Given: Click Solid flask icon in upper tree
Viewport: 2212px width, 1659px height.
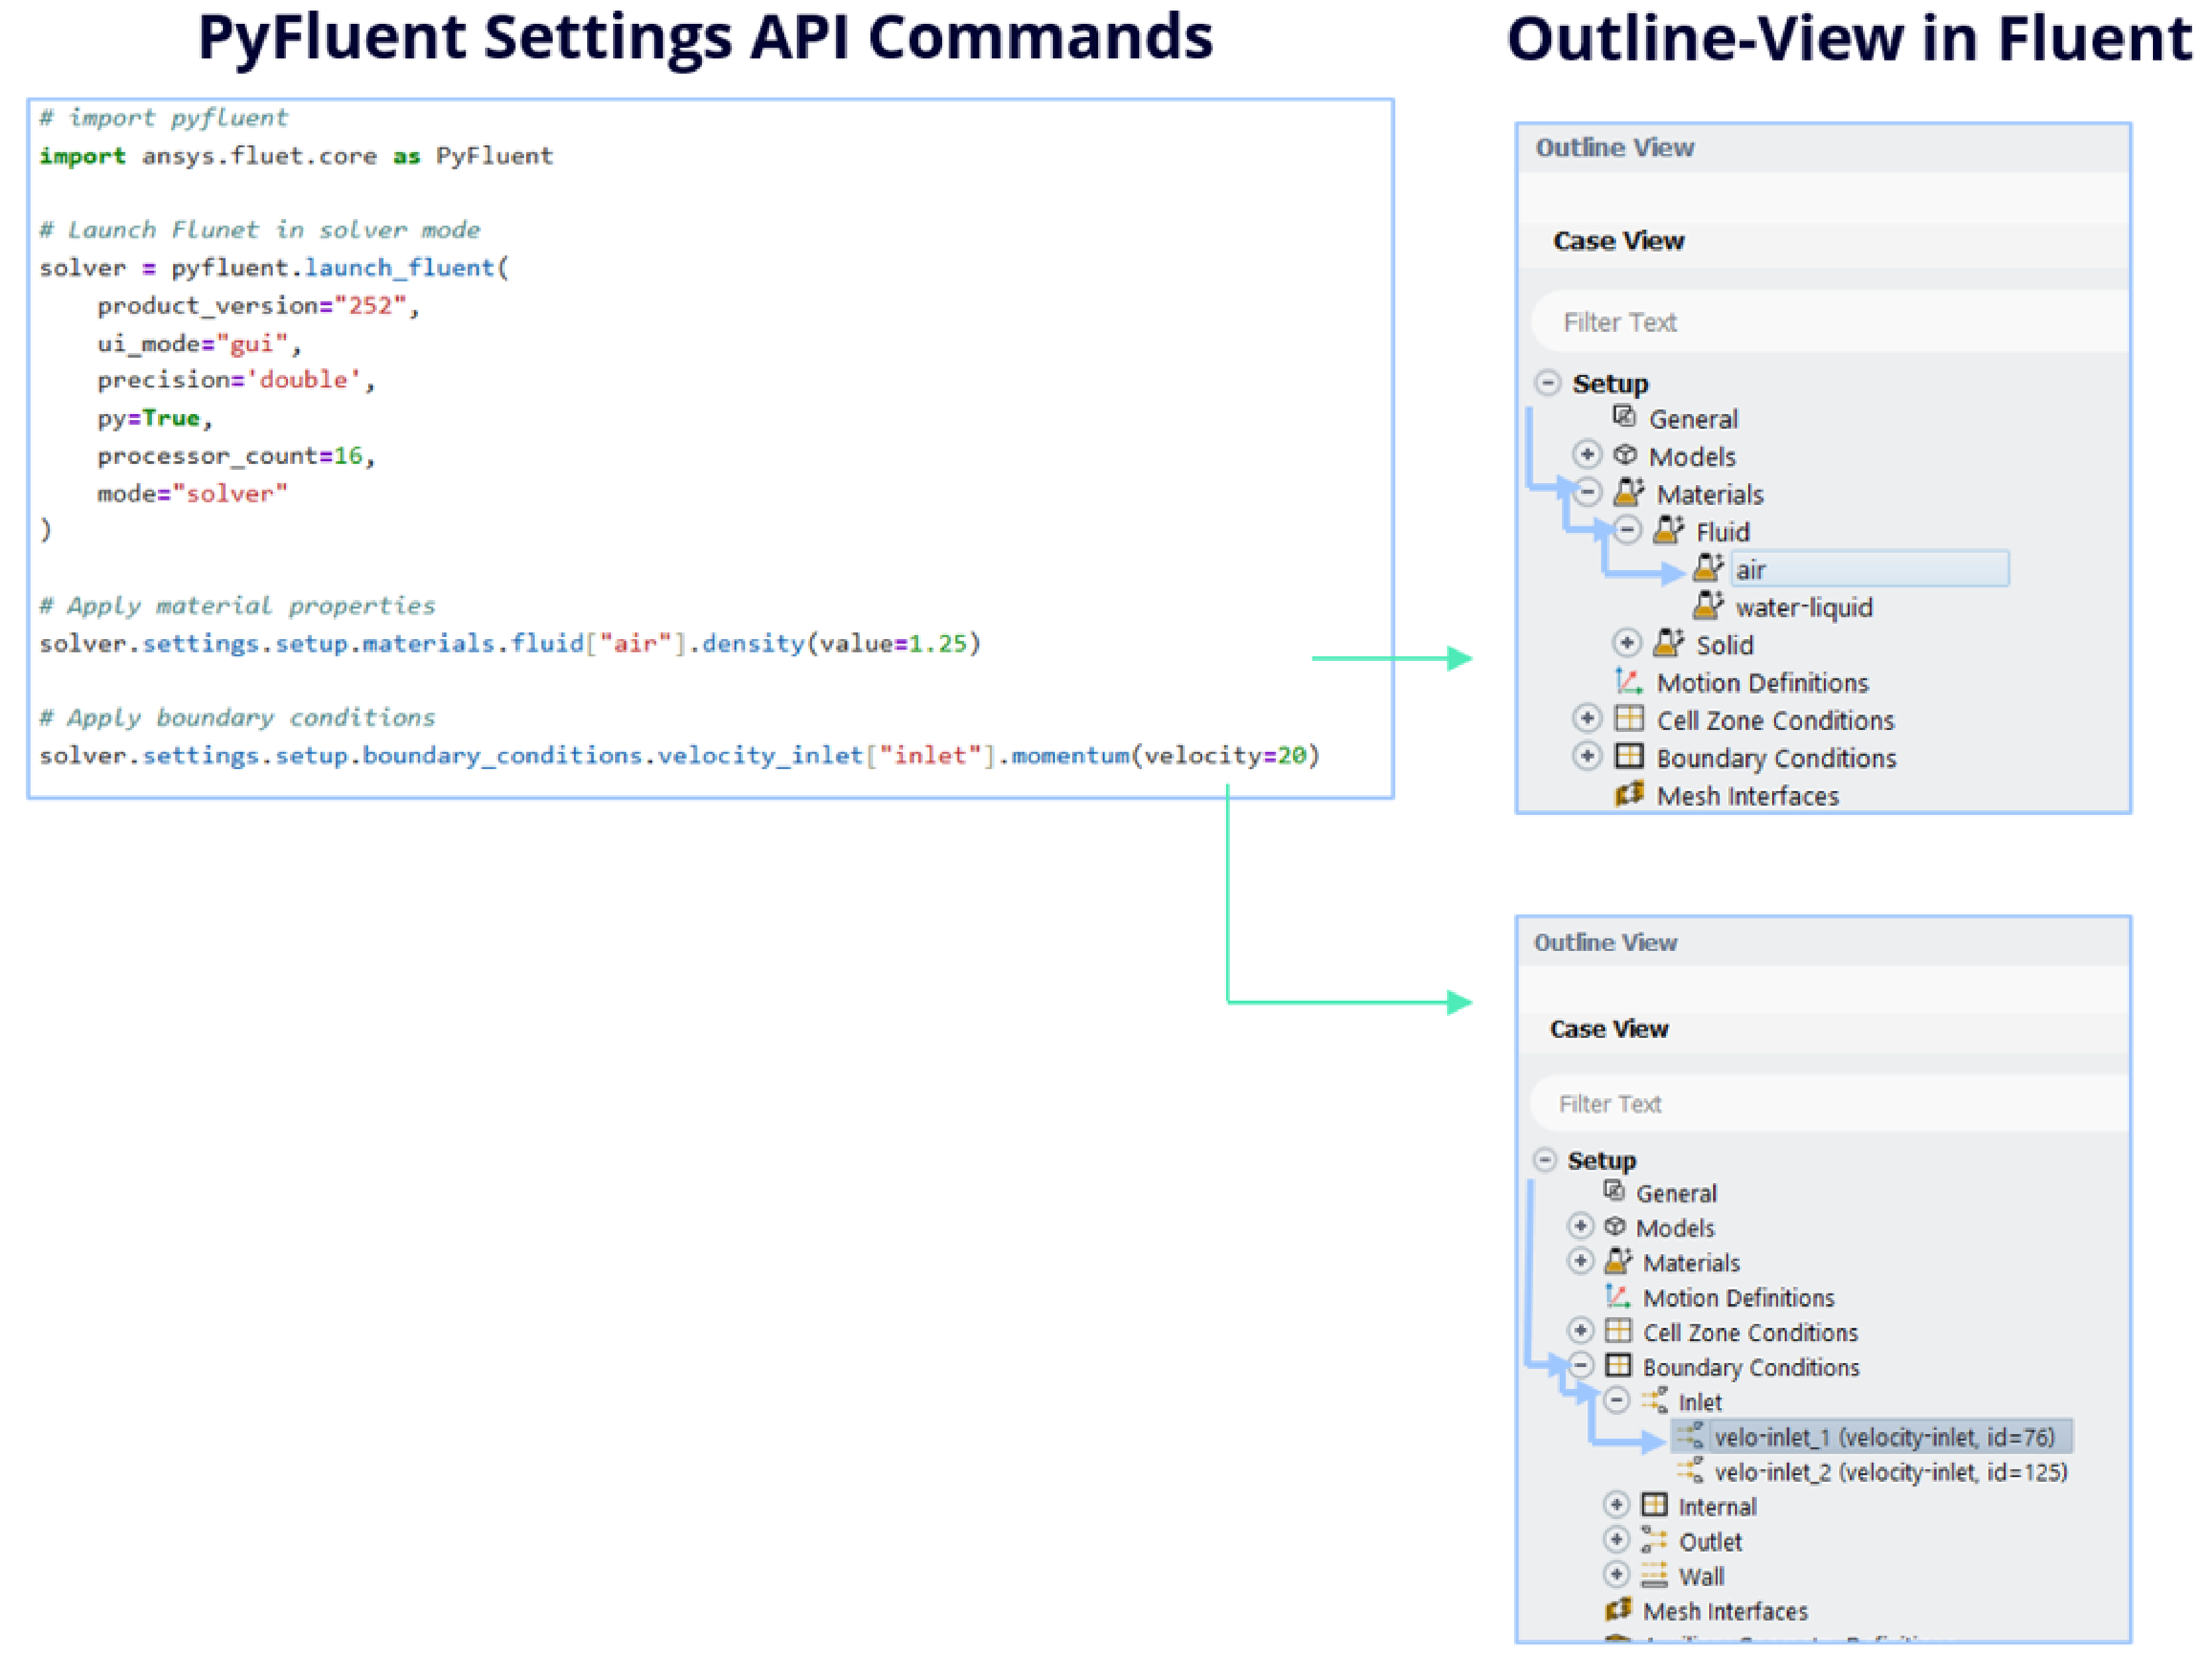Looking at the screenshot, I should tap(1668, 643).
